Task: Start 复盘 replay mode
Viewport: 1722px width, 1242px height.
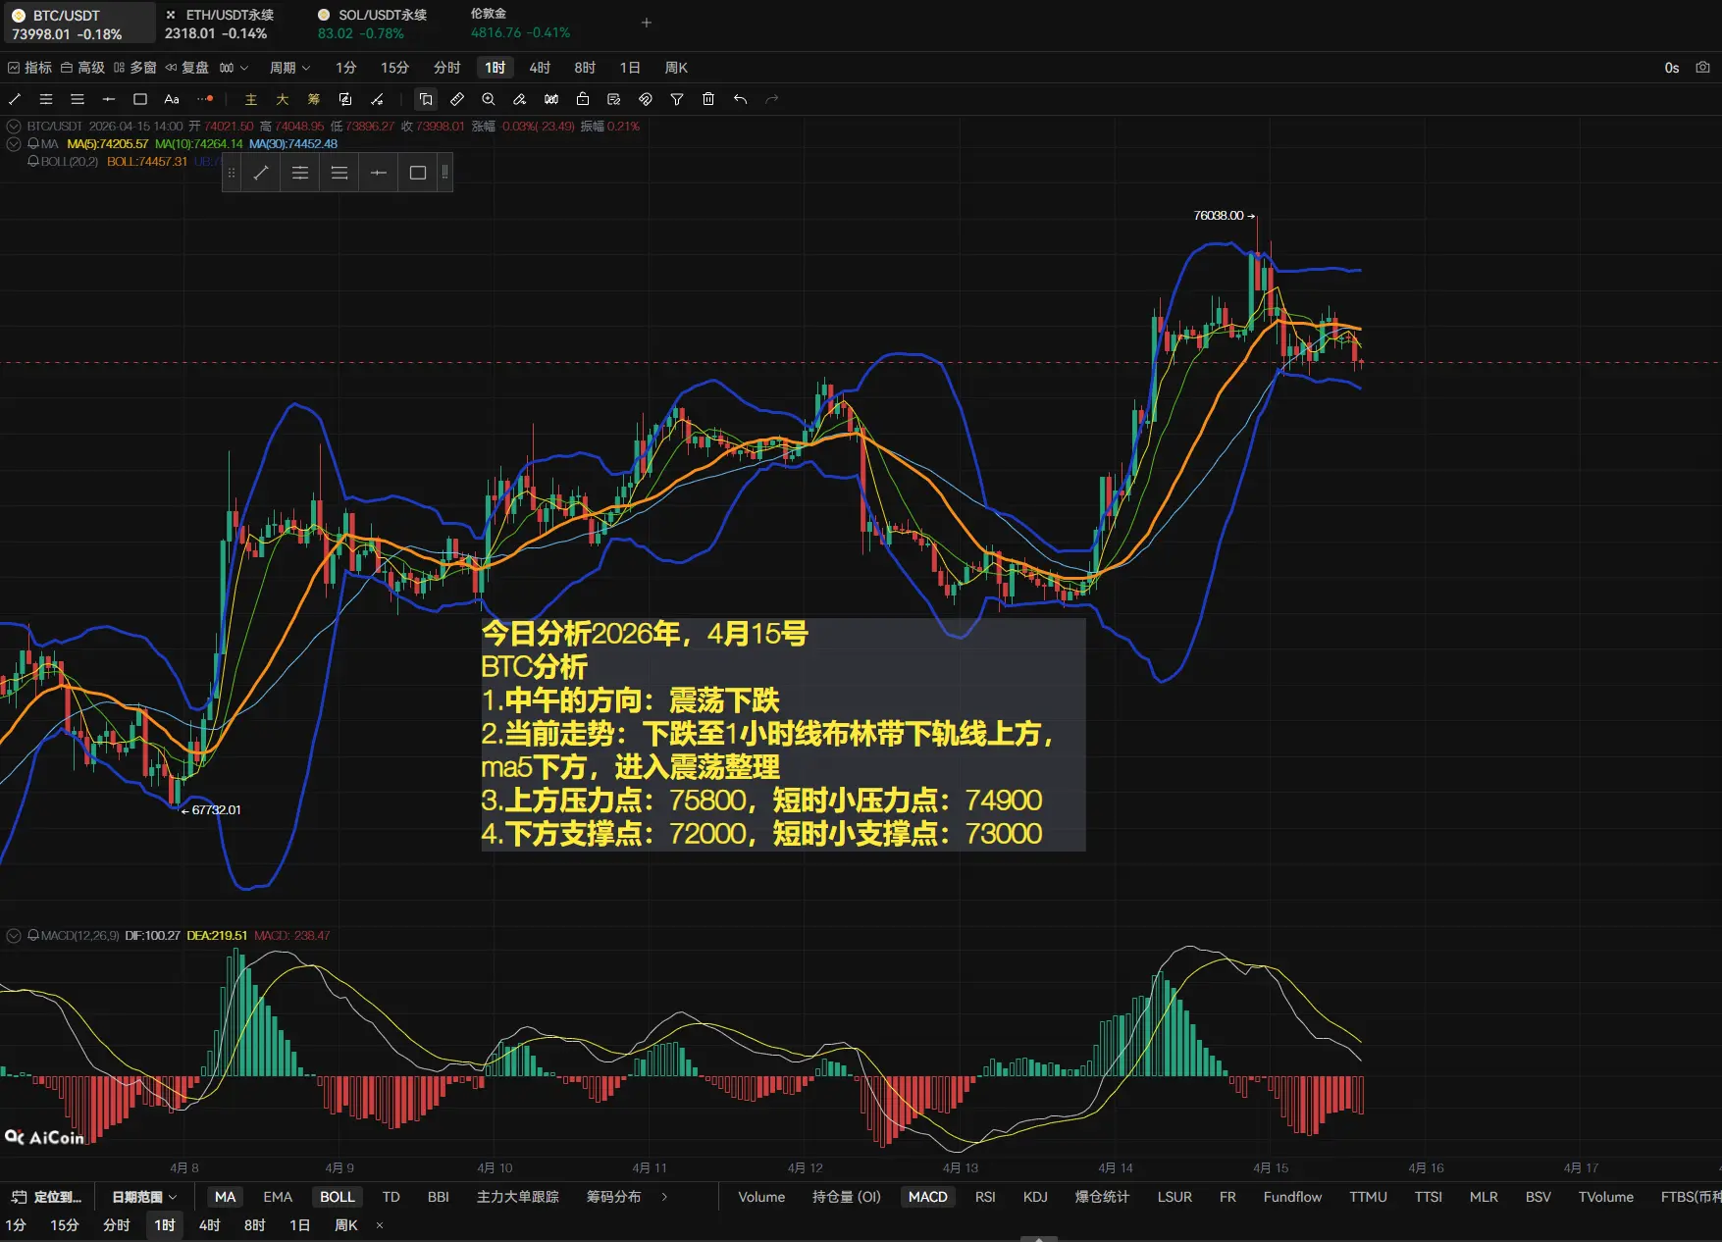Action: click(187, 68)
